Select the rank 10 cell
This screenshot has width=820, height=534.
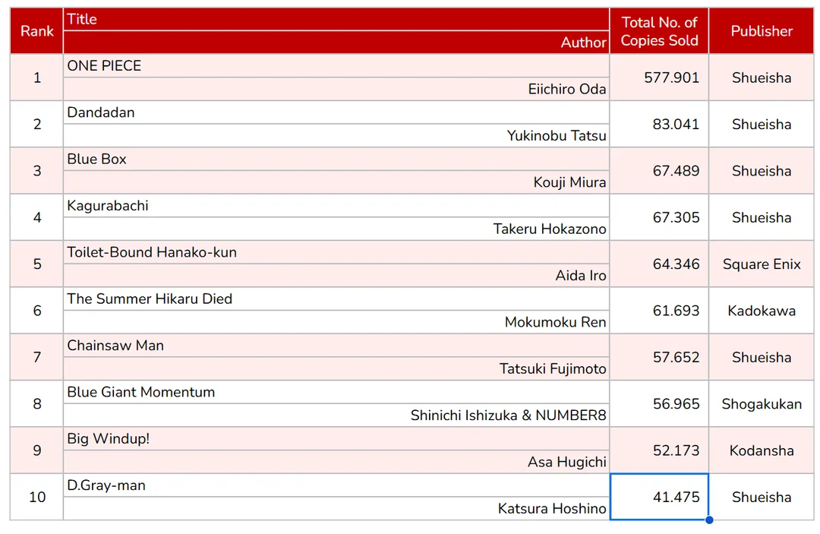(36, 496)
